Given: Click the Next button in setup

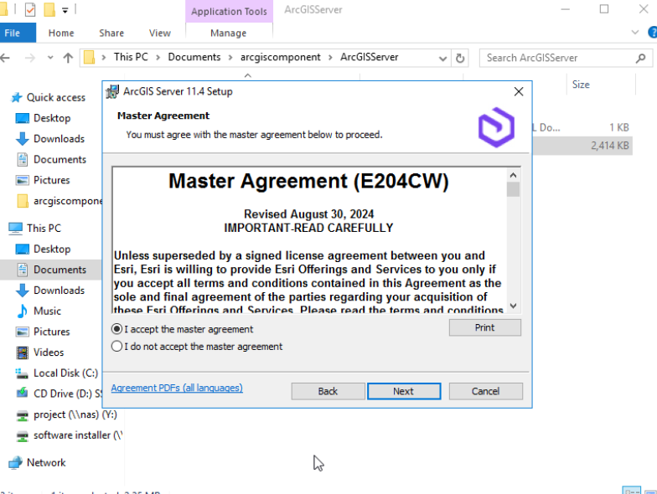Looking at the screenshot, I should point(404,391).
